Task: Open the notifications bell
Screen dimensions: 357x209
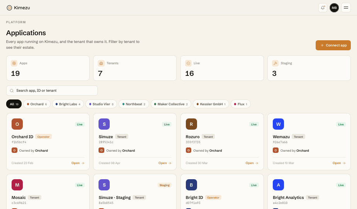Action: point(323,8)
